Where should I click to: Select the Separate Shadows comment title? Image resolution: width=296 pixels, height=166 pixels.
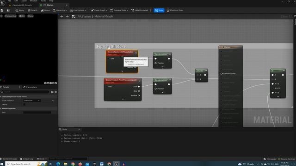(111, 46)
